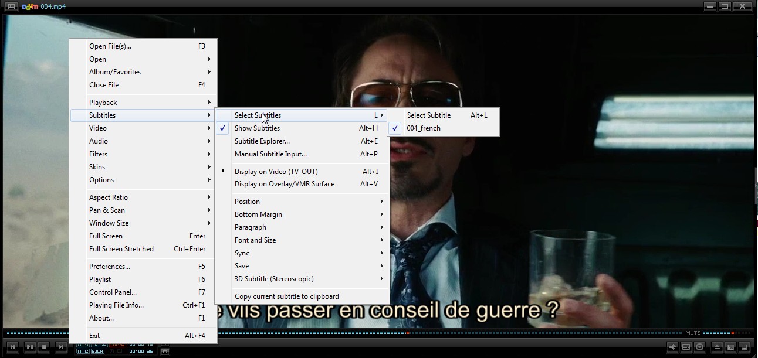Choose Copy current subtitle to clipboard
758x358 pixels.
click(302, 296)
